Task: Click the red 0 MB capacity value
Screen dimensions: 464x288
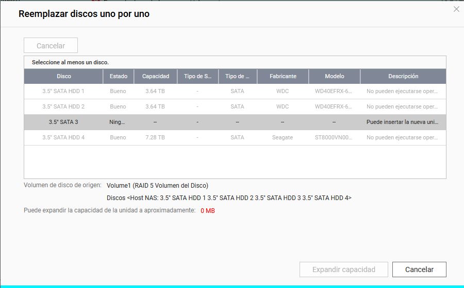Action: 208,211
